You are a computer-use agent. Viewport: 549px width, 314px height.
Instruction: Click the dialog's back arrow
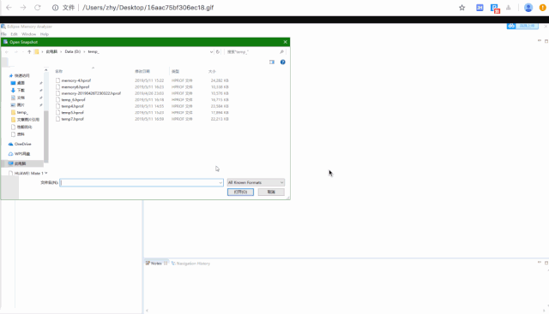7,51
